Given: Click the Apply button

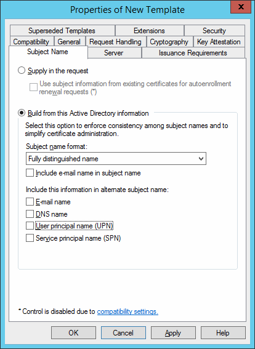Looking at the screenshot, I should pos(173,333).
